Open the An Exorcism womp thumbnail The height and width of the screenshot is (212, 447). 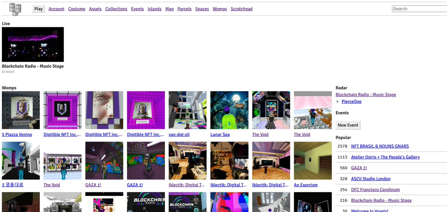coord(313,161)
